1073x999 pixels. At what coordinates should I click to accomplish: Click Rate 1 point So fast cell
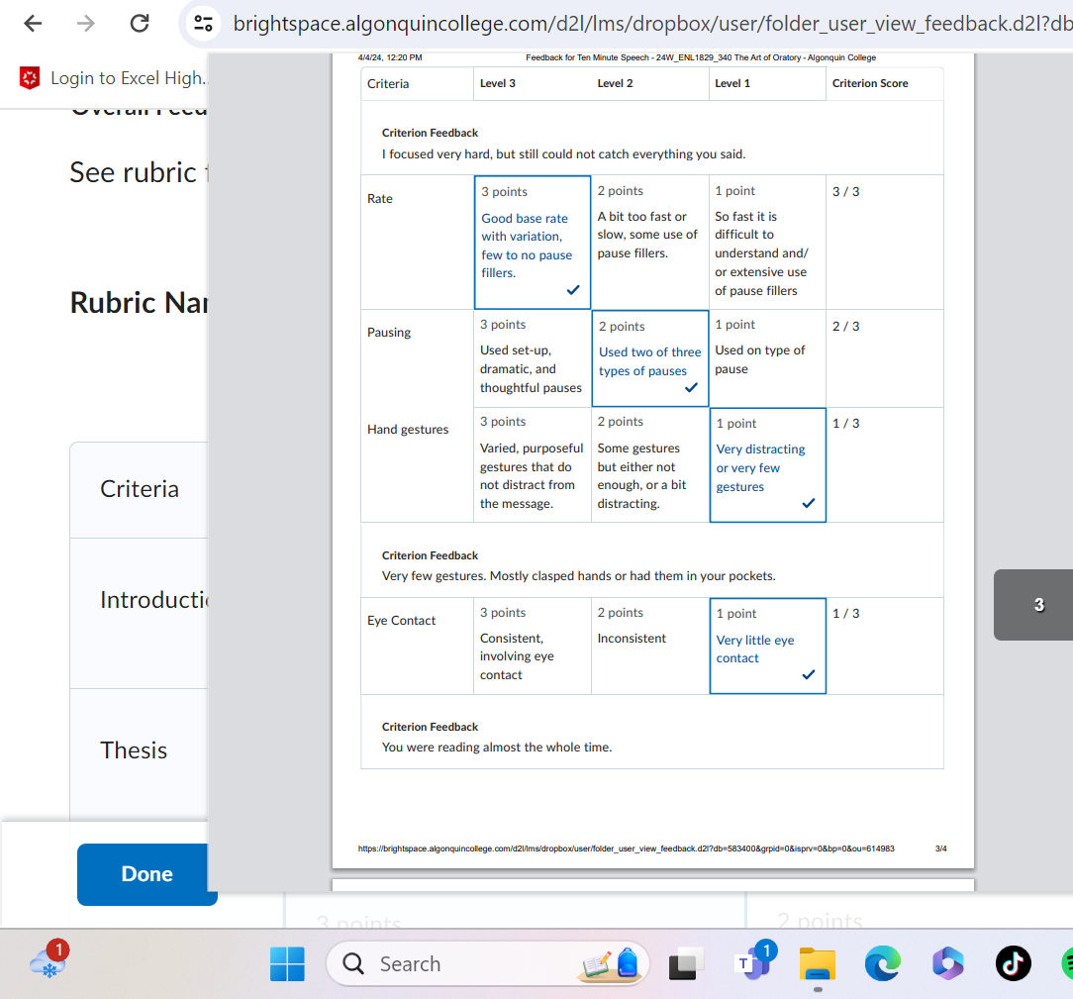[767, 243]
